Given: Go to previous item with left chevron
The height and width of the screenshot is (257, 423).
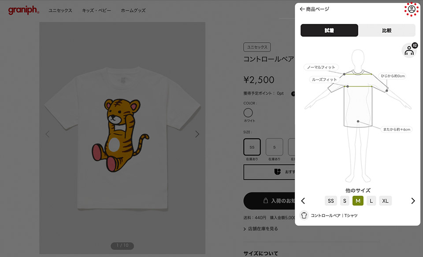Looking at the screenshot, I should (x=303, y=201).
